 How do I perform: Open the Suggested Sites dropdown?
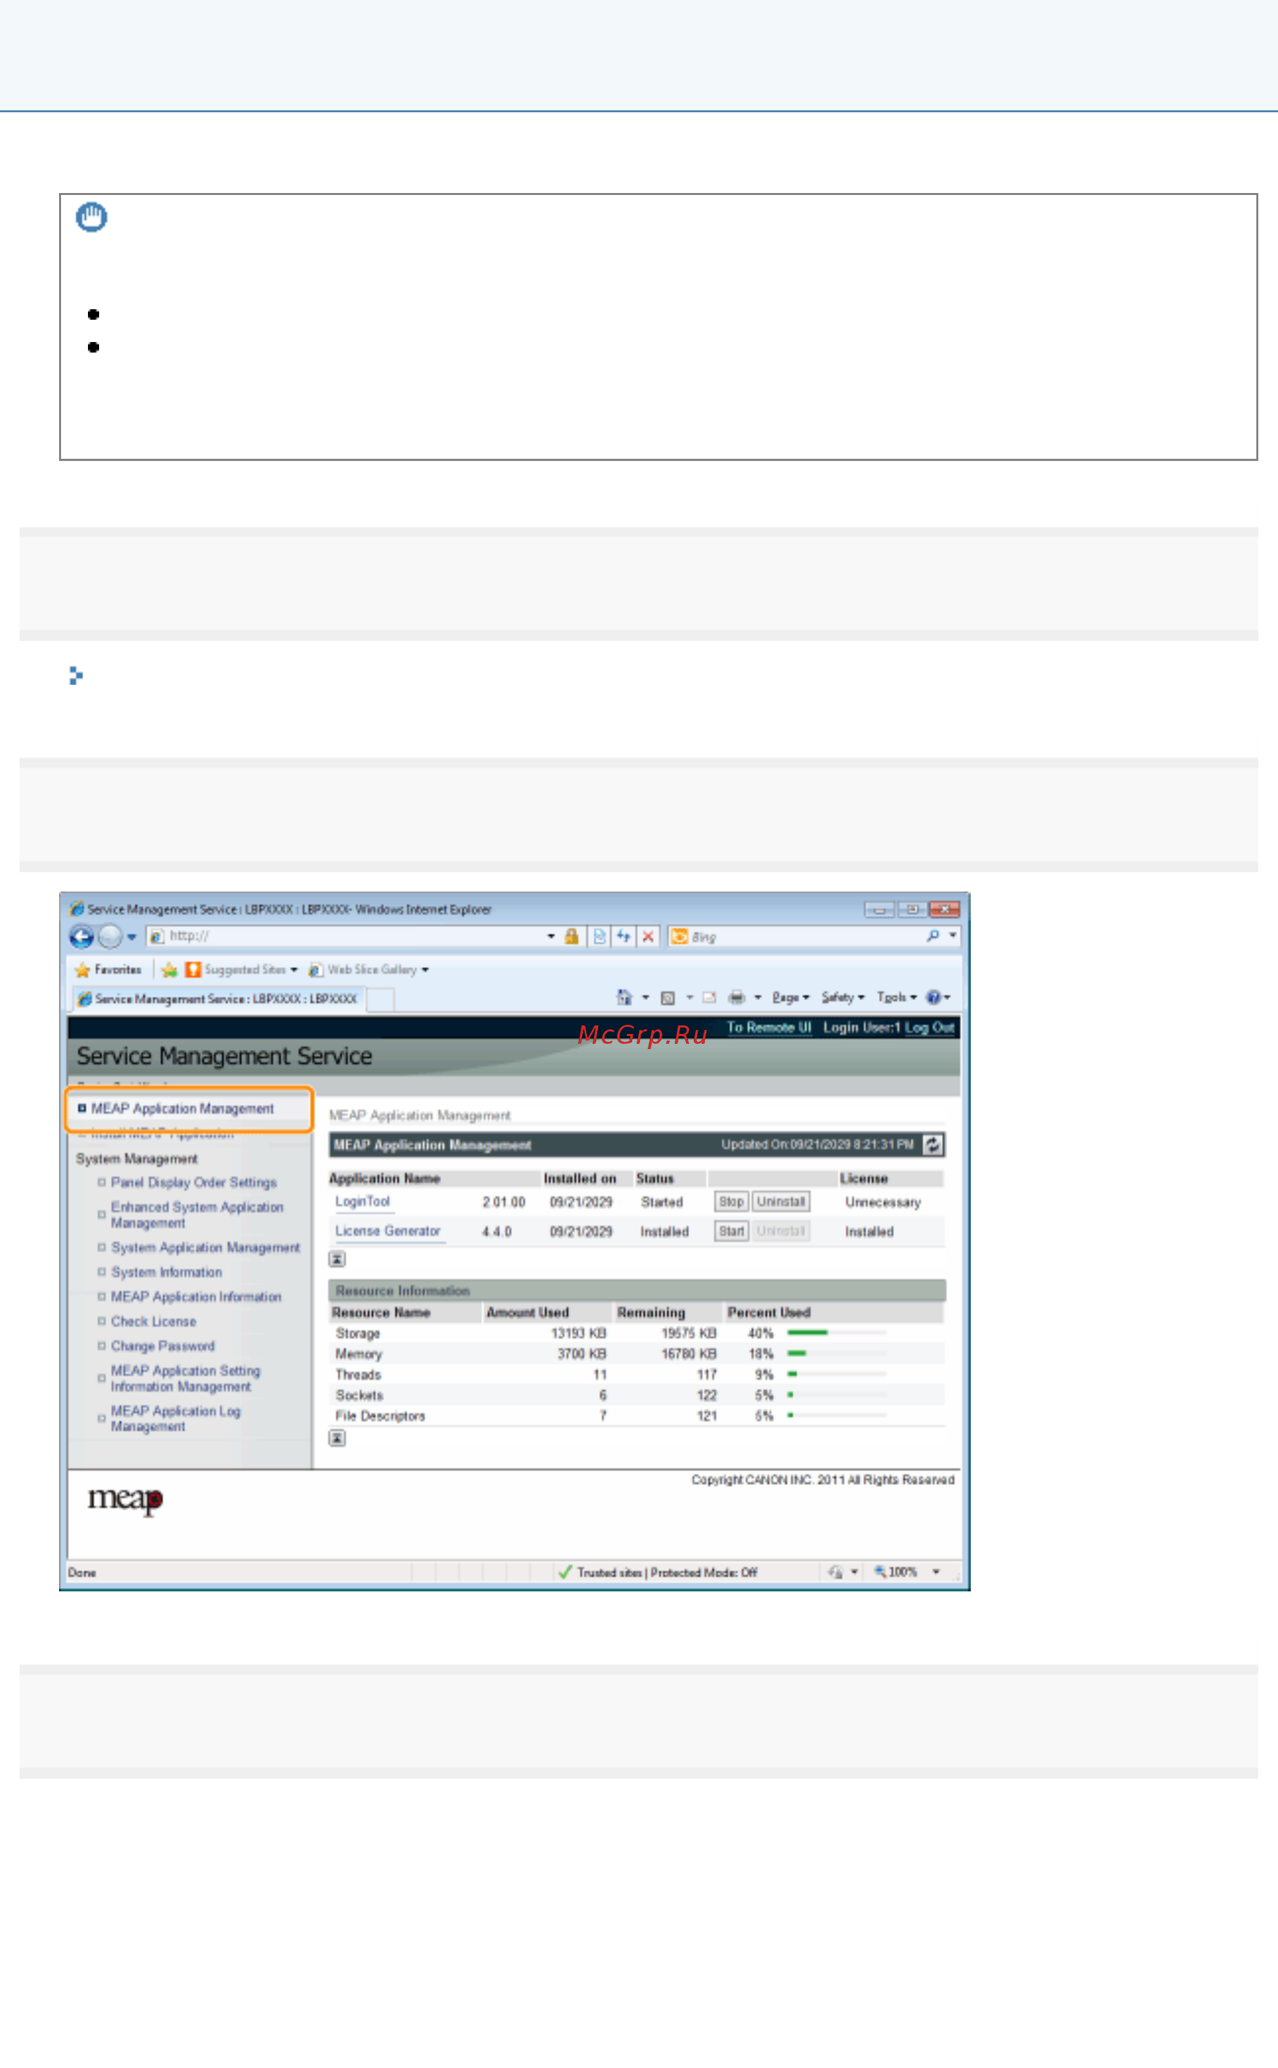(x=241, y=970)
